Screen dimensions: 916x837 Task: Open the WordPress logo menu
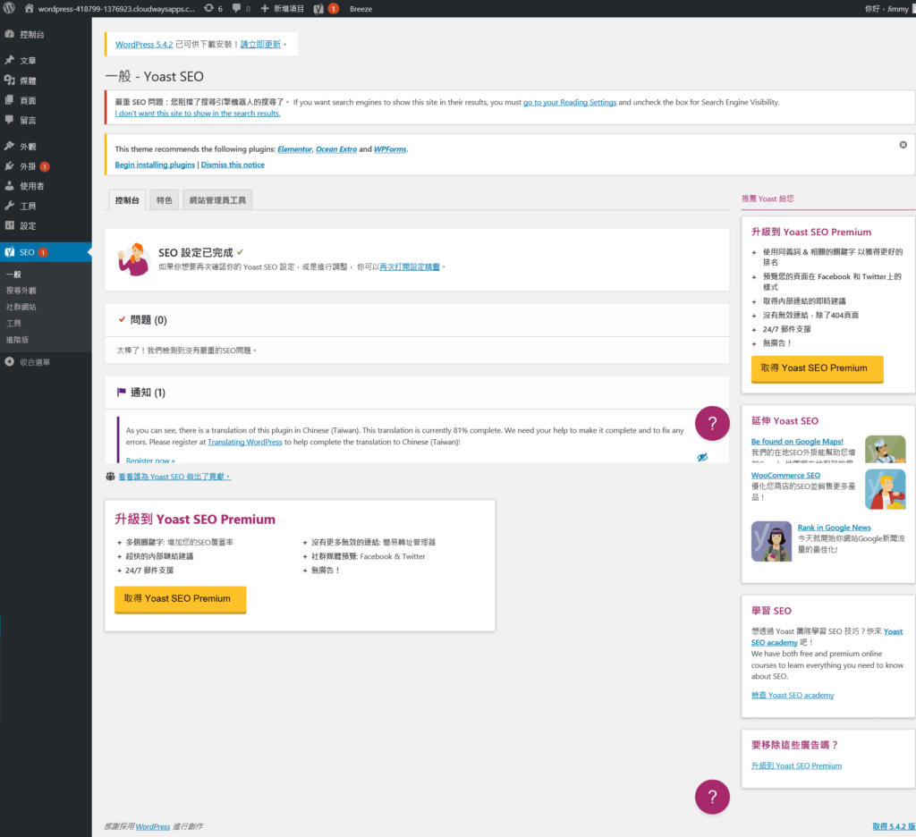[x=9, y=8]
